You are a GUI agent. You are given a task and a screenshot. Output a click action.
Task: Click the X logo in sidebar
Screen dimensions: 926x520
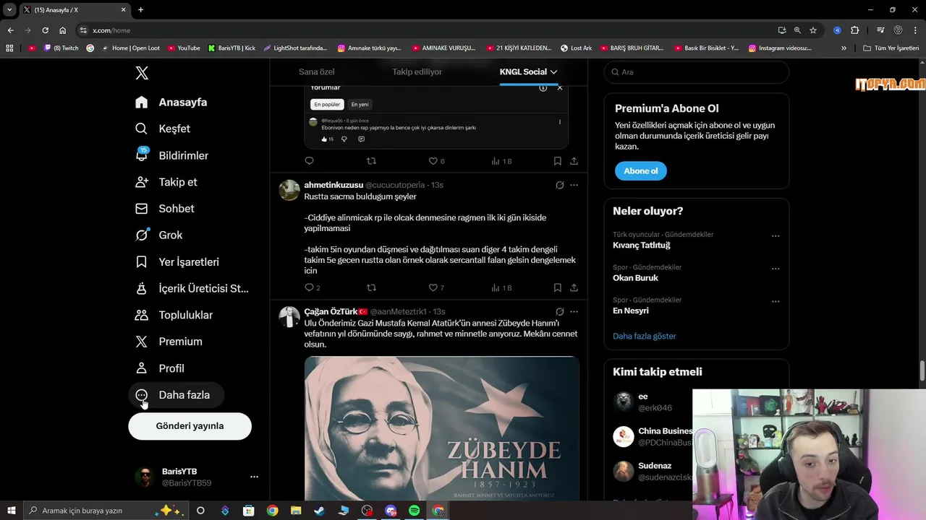142,73
